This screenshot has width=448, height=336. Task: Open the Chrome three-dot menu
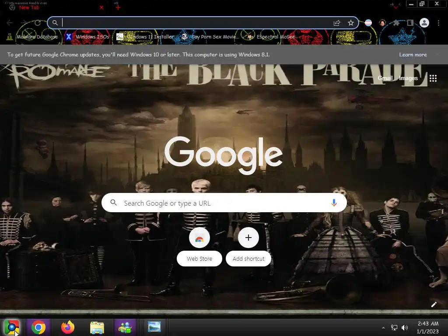click(x=438, y=23)
